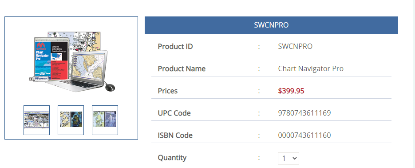
Task: Click the SWCNPRO value beside Product ID
Action: (x=295, y=46)
